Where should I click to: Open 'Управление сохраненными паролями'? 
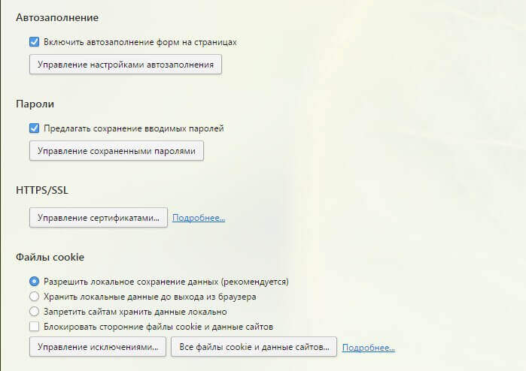116,151
